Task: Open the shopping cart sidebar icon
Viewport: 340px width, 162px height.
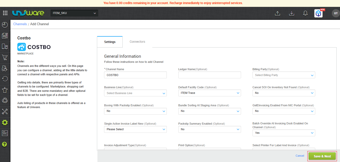Action: (x=5, y=57)
